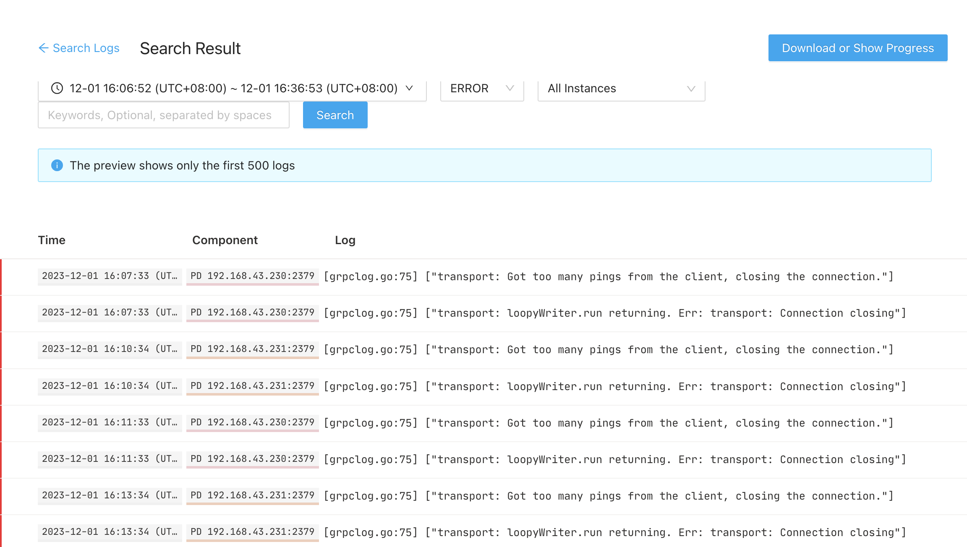Click the clock icon in time range selector
The image size is (967, 547).
pyautogui.click(x=57, y=88)
